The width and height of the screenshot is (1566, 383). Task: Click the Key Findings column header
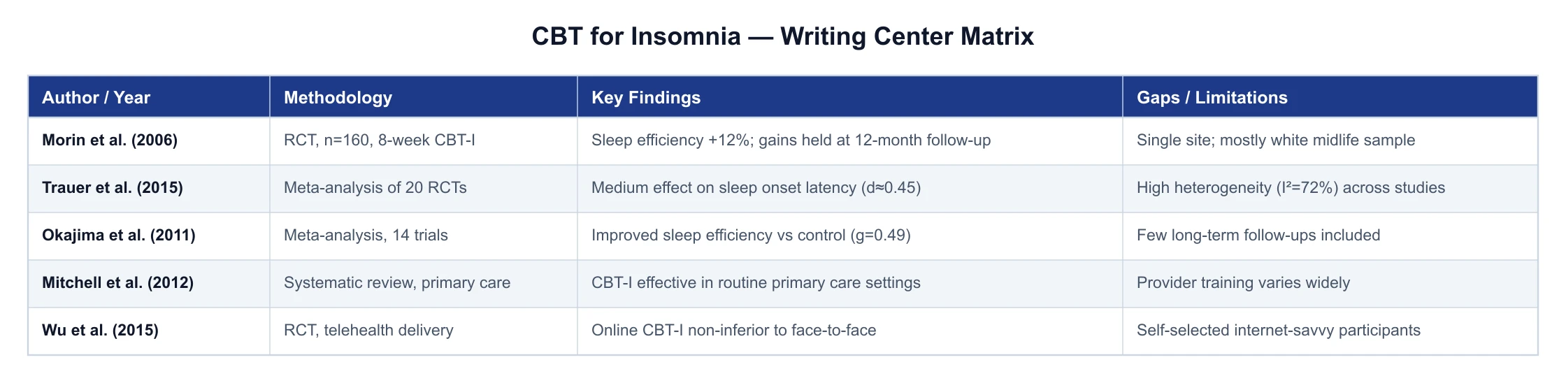pos(850,97)
